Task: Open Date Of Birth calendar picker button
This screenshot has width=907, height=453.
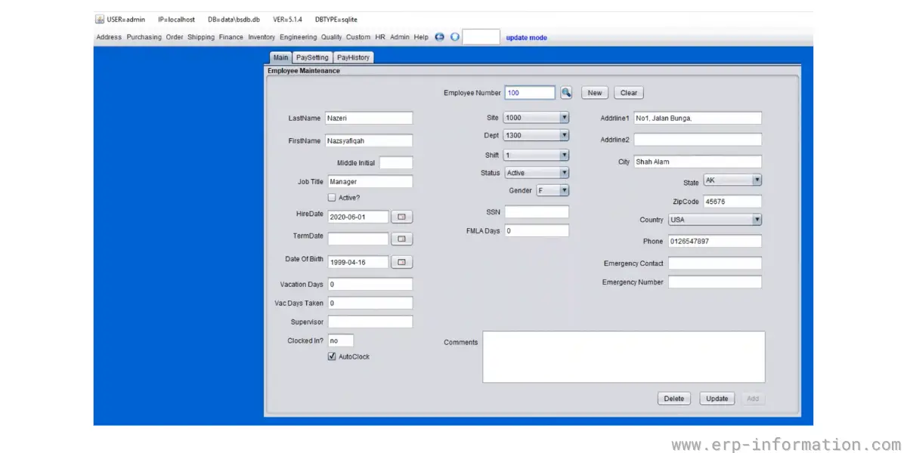Action: pos(402,262)
